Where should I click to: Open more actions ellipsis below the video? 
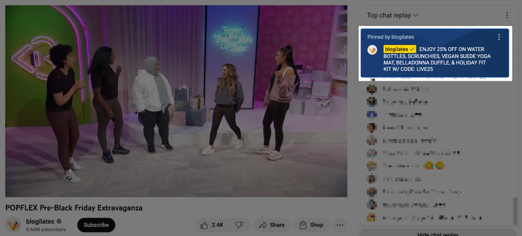tap(340, 225)
